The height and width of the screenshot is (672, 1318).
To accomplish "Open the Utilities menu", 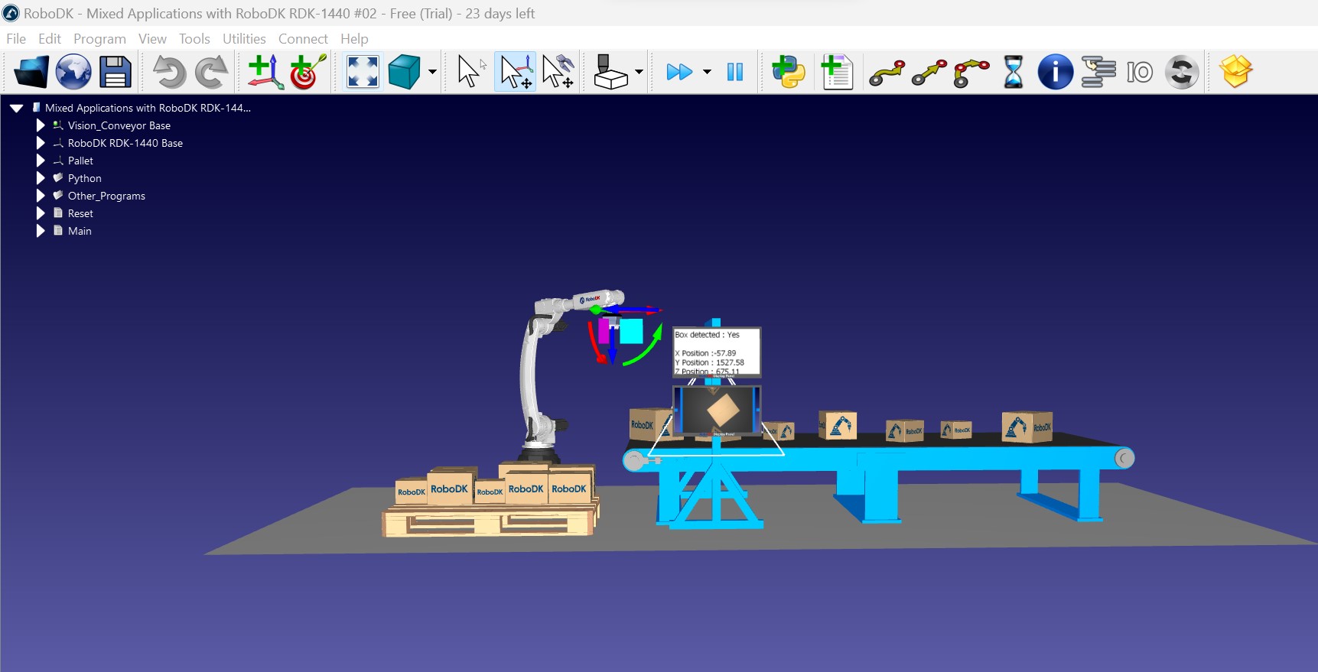I will [244, 39].
